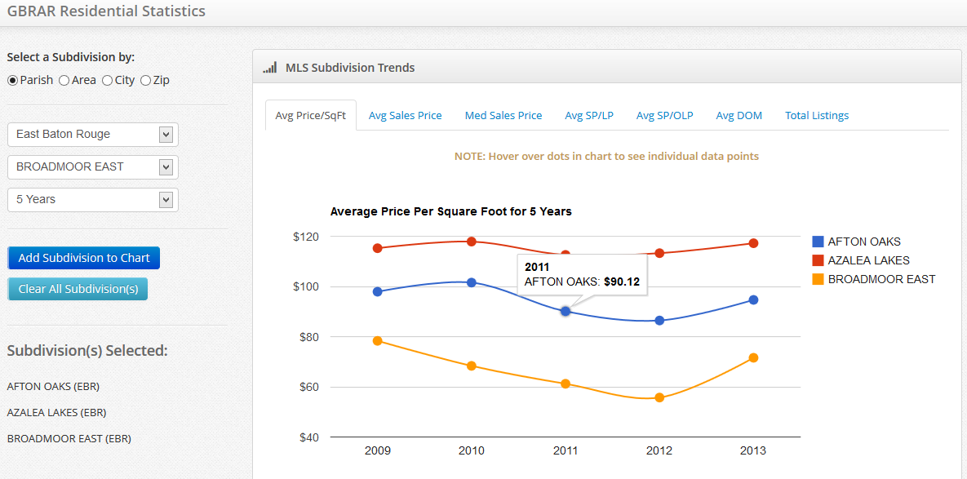Click the blue AFTON OAKS legend swatch

click(818, 242)
